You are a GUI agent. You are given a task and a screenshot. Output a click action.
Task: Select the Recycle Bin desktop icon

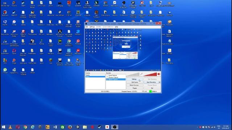(5, 32)
